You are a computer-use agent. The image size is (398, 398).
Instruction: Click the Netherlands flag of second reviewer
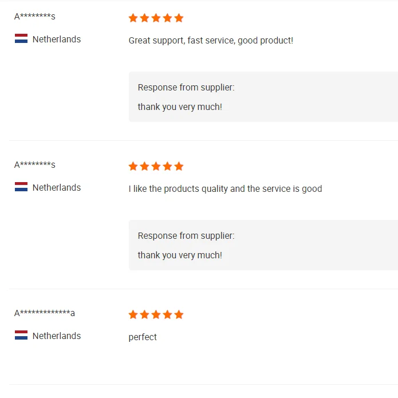point(21,187)
